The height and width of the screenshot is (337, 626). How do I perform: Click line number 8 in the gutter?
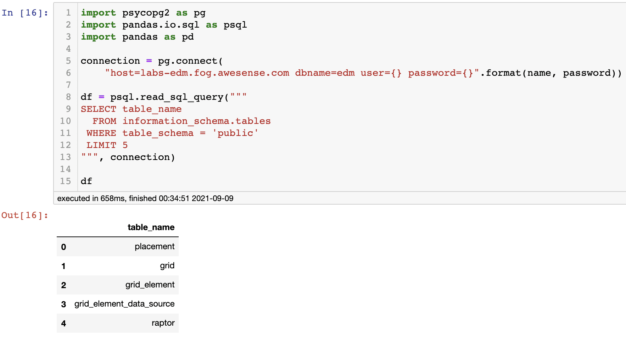[x=68, y=97]
